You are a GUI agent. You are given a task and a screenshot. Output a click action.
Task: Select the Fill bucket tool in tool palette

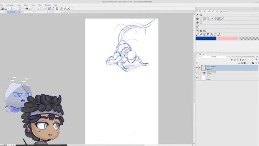(197, 19)
